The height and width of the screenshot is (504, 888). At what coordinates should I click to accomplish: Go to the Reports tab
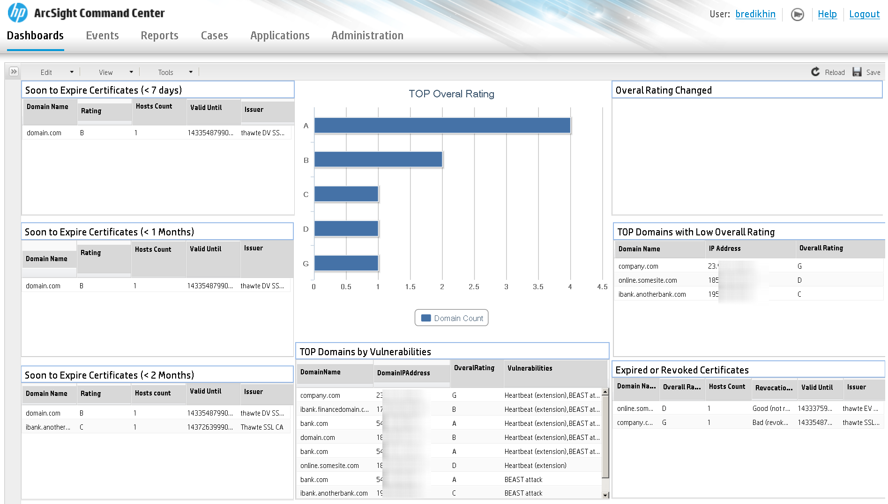coord(159,36)
